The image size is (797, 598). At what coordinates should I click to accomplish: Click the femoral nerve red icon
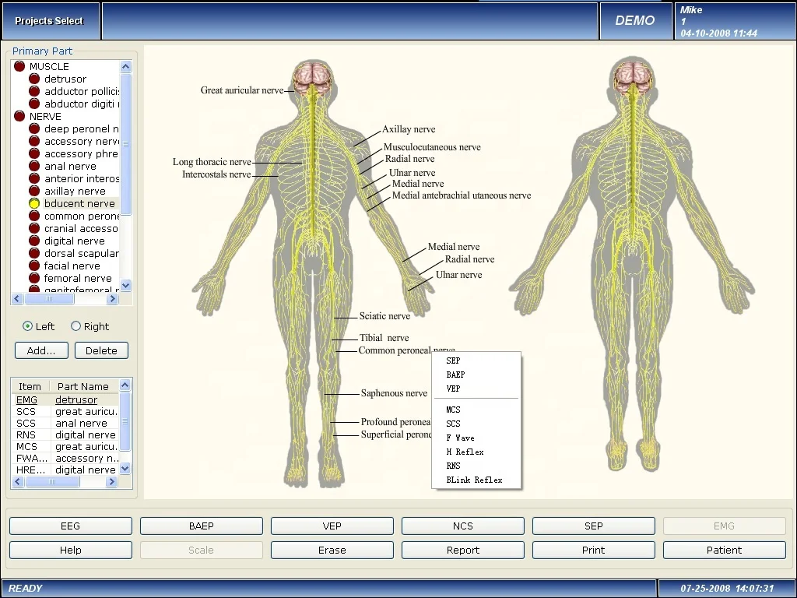[x=34, y=278]
